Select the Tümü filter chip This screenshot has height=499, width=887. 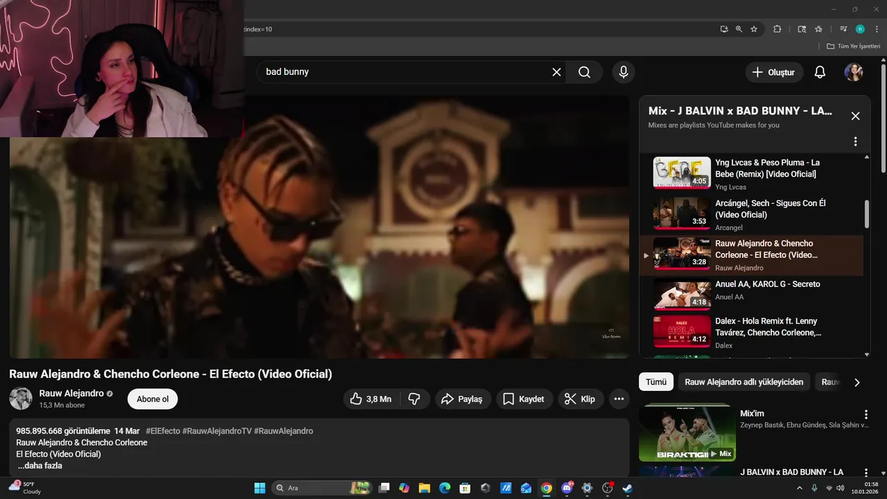tap(656, 382)
